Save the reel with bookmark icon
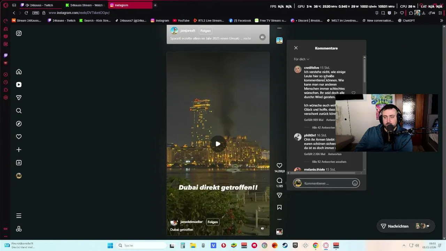 point(279,207)
